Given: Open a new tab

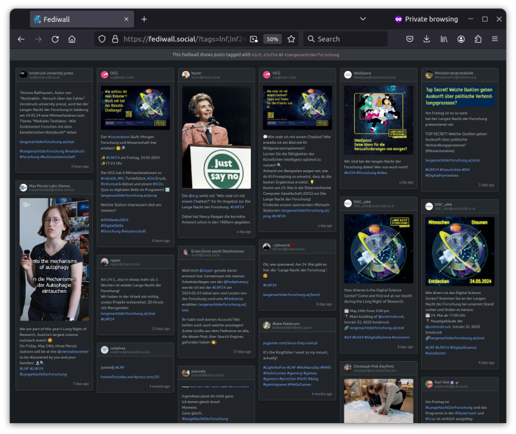Looking at the screenshot, I should (144, 19).
